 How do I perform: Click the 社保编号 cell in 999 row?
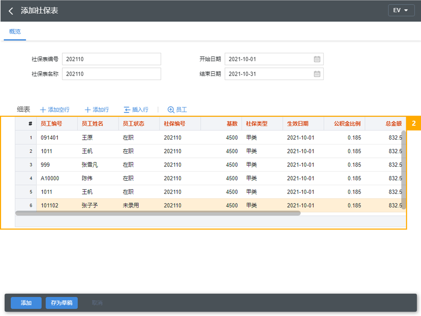[180, 165]
